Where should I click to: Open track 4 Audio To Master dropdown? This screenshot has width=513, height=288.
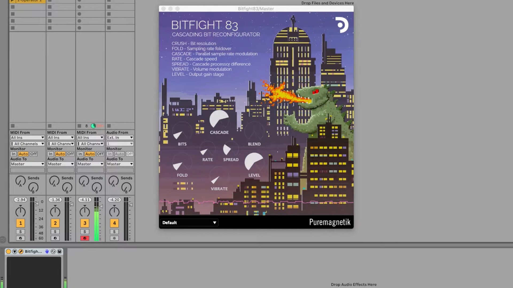(x=120, y=164)
